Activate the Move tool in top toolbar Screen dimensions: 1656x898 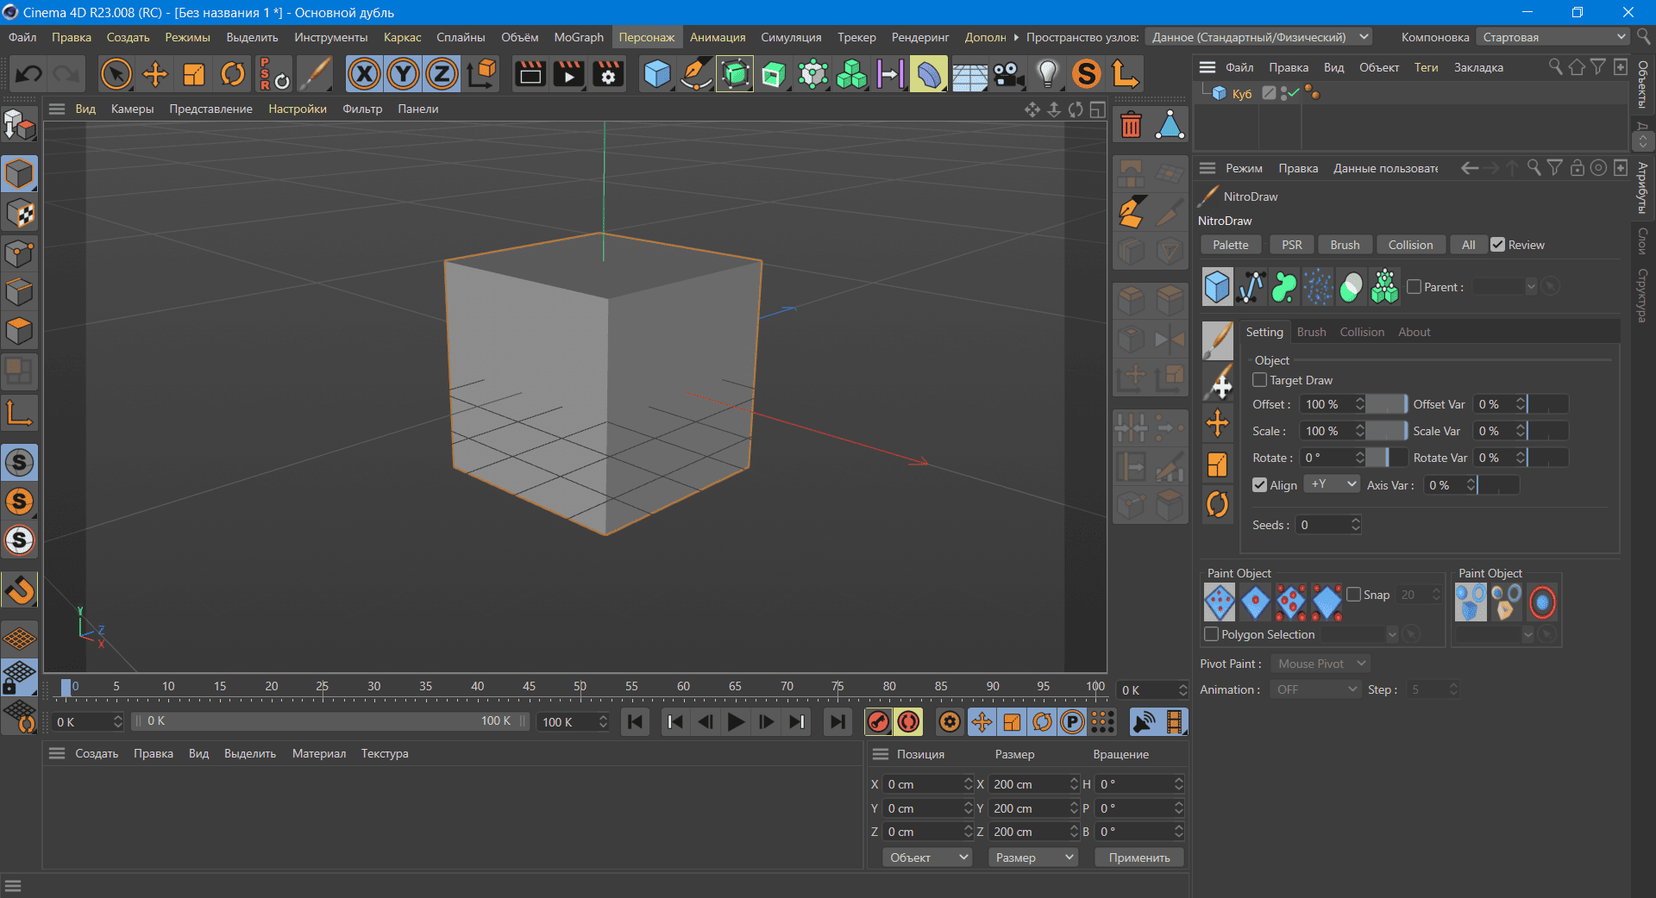coord(155,74)
